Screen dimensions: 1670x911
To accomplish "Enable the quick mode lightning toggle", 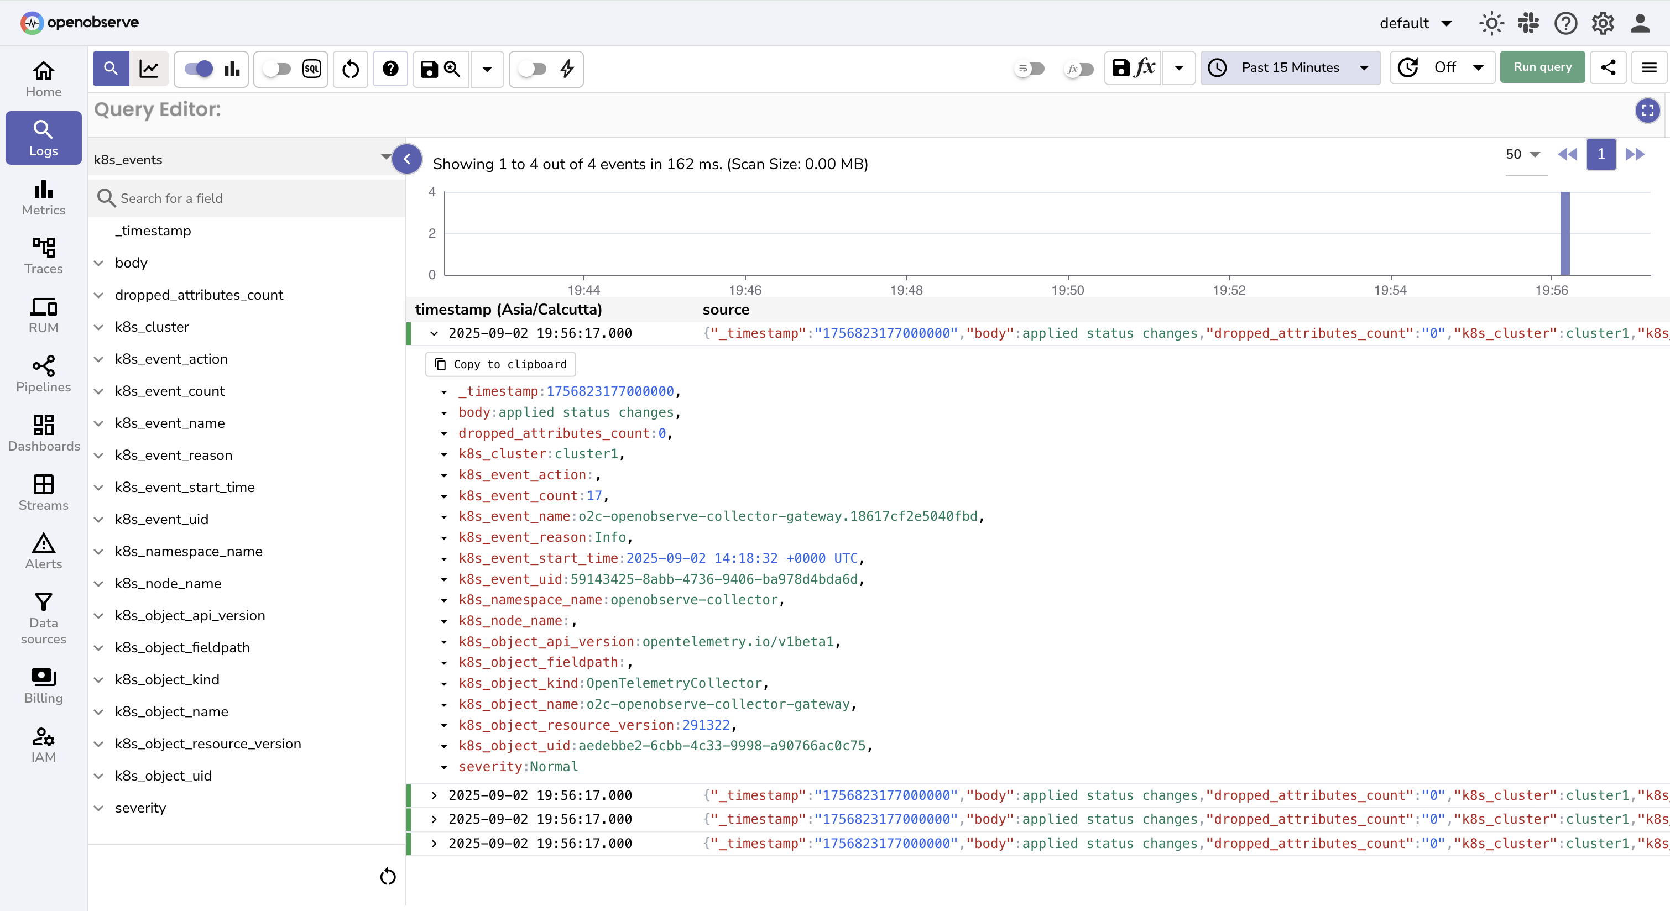I will pos(533,69).
